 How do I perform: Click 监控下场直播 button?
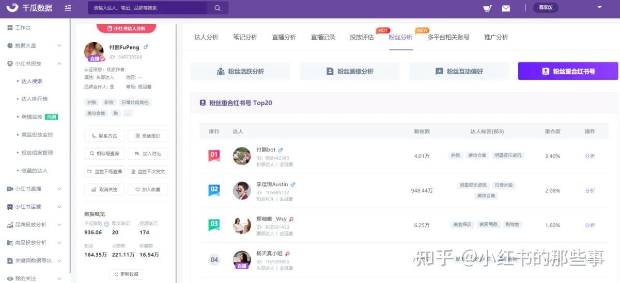[x=104, y=172]
